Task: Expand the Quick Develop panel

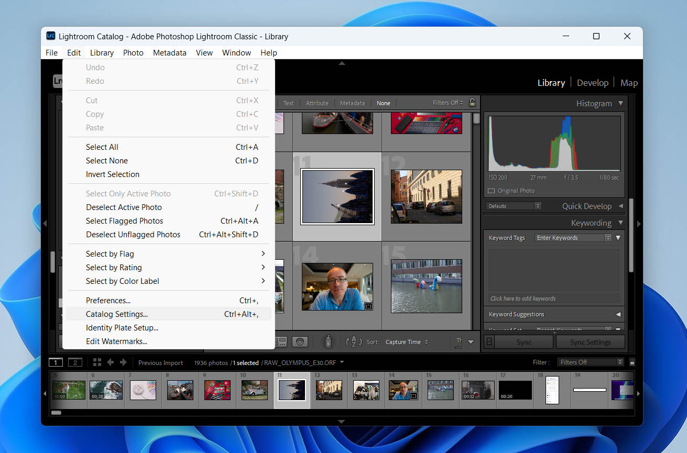Action: pyautogui.click(x=620, y=206)
